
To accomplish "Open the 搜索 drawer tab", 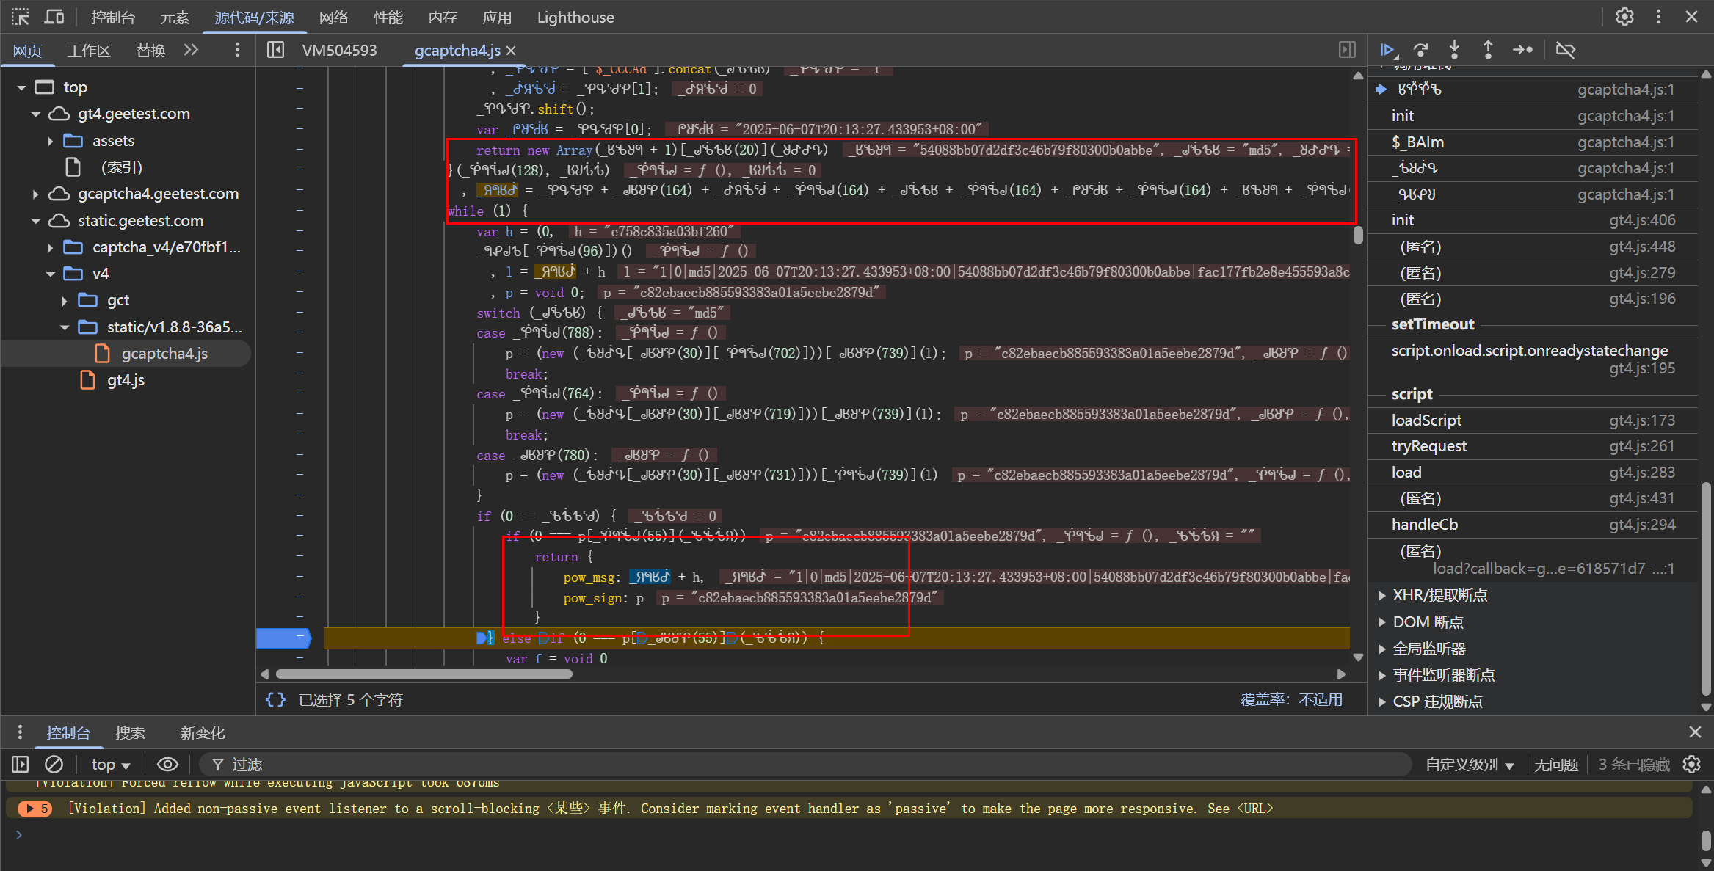I will point(130,732).
